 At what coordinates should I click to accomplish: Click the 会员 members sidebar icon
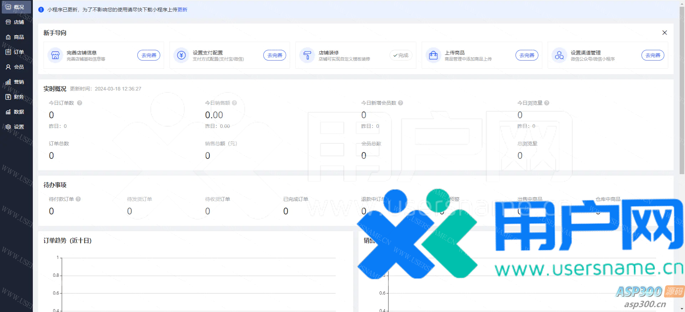coord(8,67)
